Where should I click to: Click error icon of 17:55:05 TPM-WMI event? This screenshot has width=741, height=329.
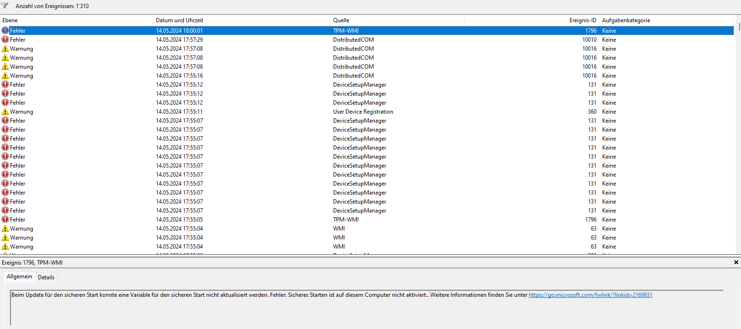5,219
